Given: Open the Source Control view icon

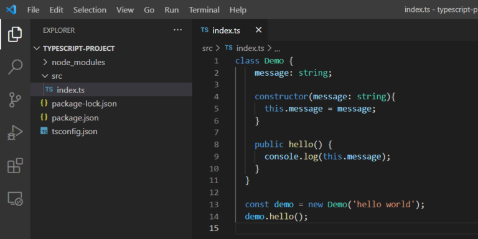Looking at the screenshot, I should coord(15,100).
